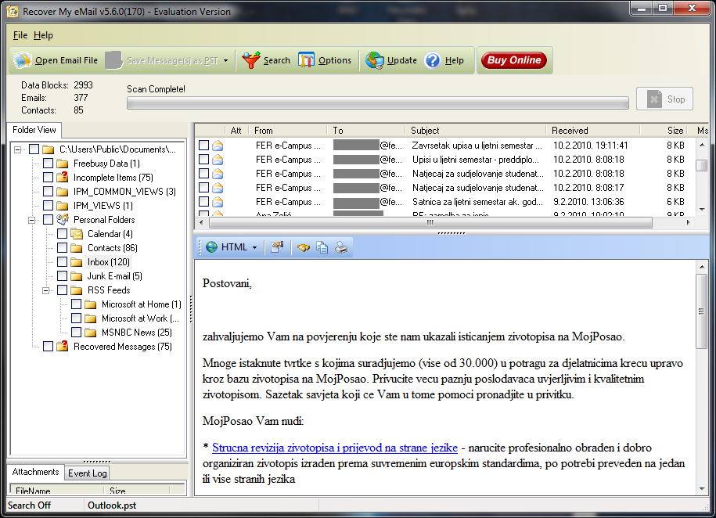
Task: Click the printer icon in preview toolbar
Action: (342, 248)
